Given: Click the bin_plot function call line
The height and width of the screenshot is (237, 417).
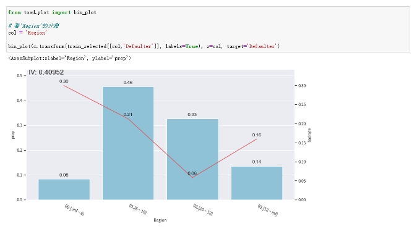Looking at the screenshot, I should pyautogui.click(x=144, y=46).
